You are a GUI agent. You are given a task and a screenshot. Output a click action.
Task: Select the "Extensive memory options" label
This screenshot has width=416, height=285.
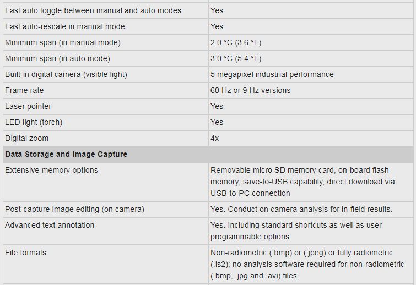[x=51, y=170]
